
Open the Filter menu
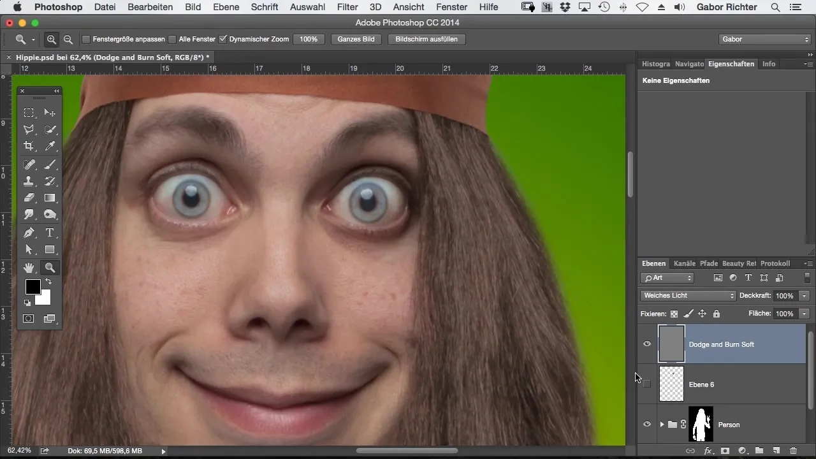point(347,7)
